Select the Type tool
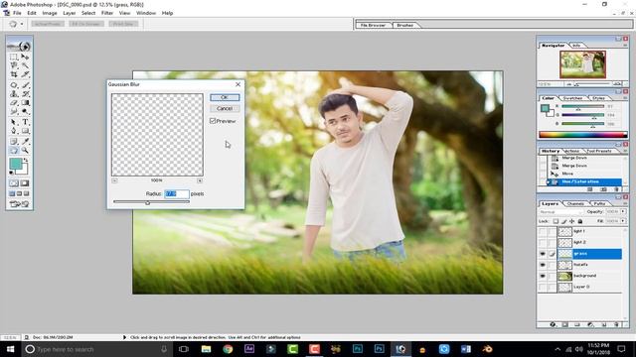This screenshot has height=357, width=636. point(25,122)
